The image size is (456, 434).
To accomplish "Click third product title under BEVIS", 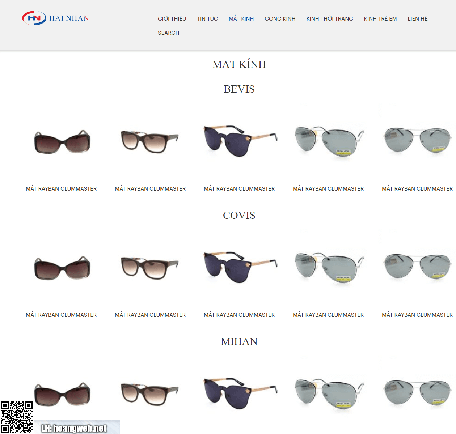I will pyautogui.click(x=239, y=188).
